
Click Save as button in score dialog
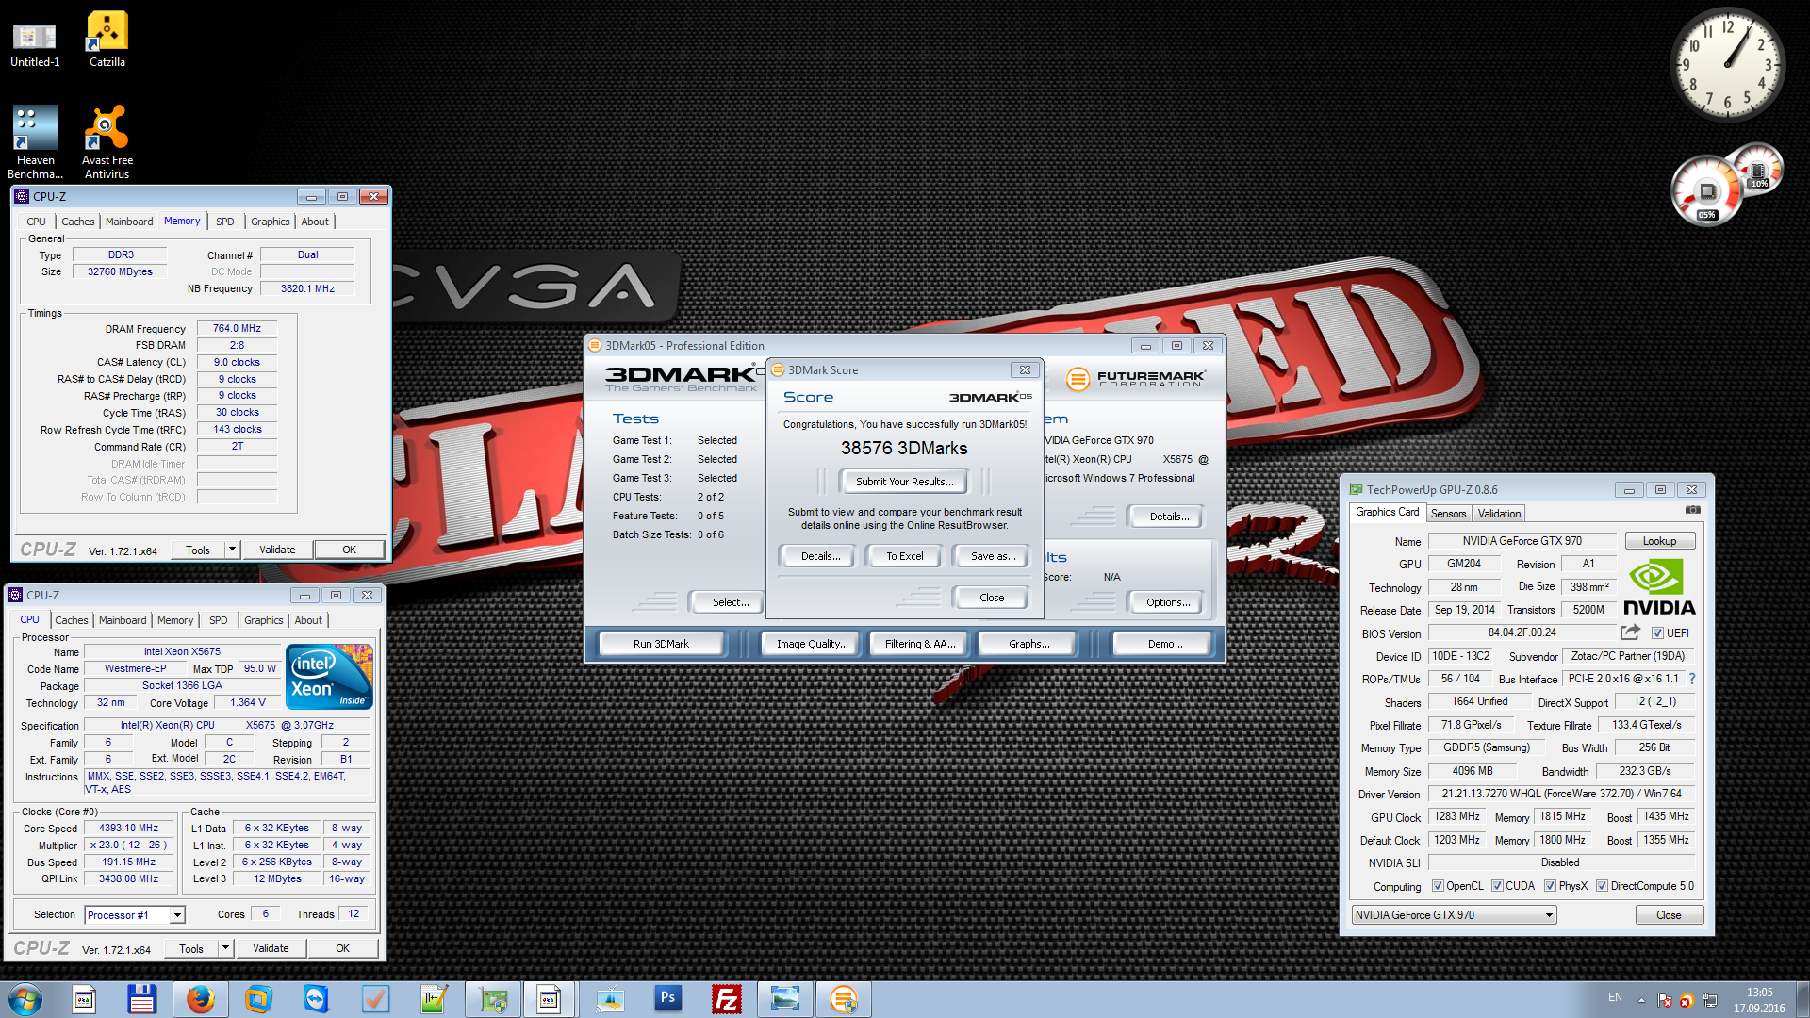(x=993, y=556)
